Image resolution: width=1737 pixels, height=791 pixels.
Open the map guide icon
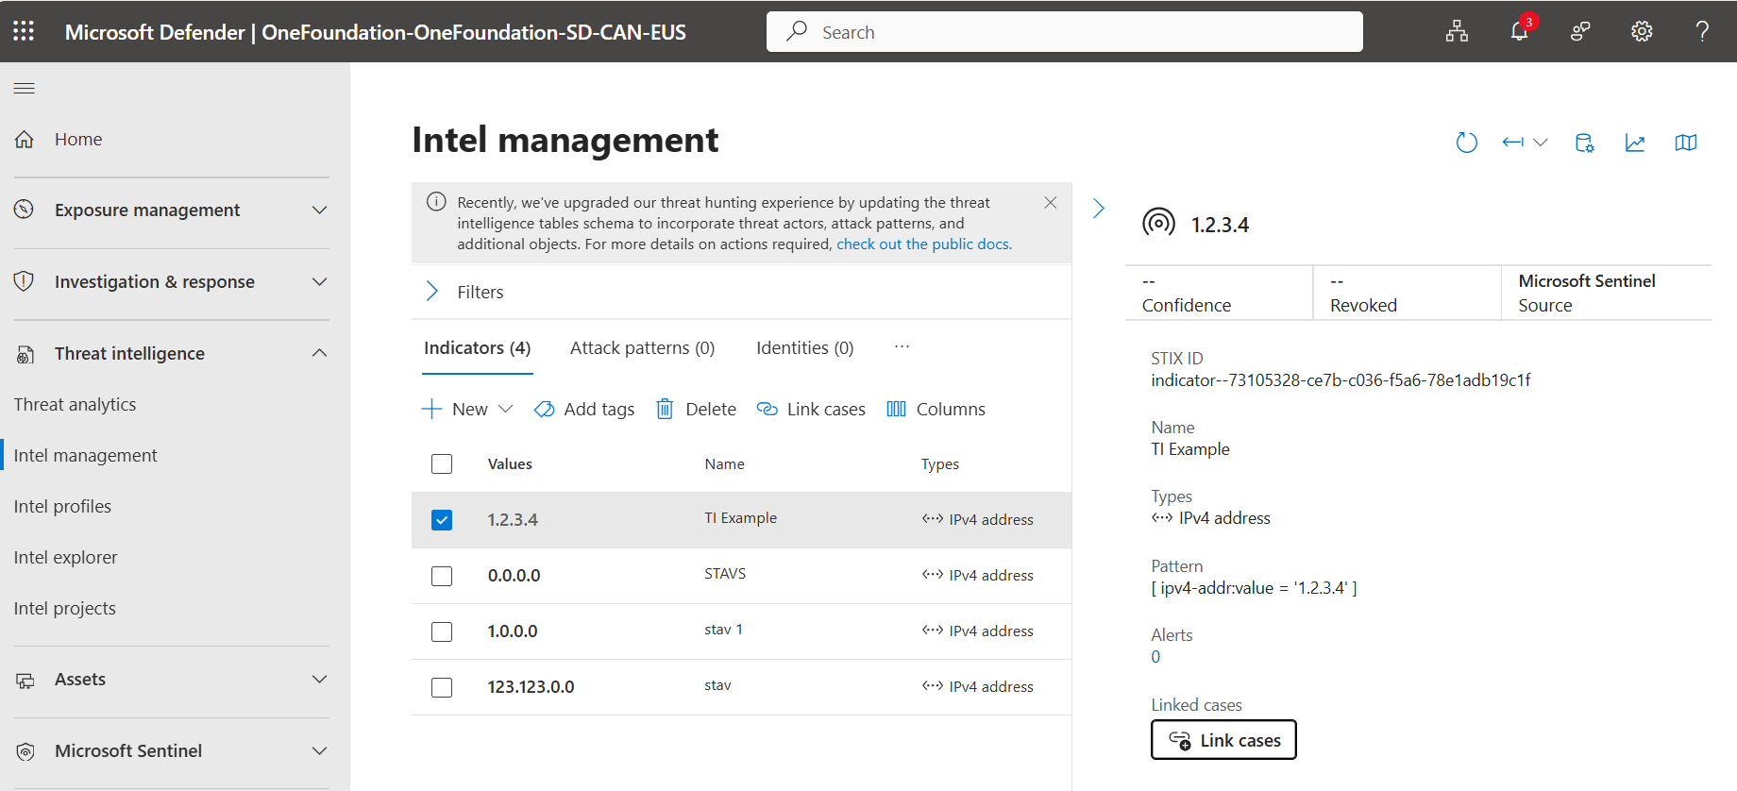[x=1686, y=143]
